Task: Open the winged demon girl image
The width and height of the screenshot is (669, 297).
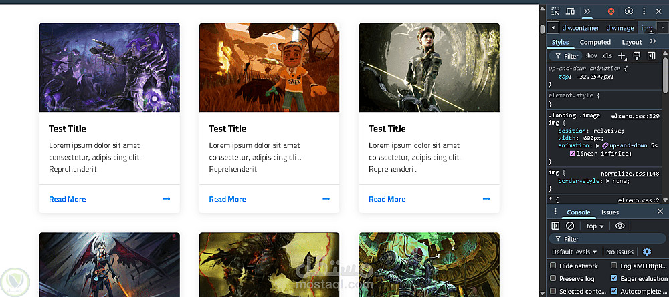Action: 109,265
